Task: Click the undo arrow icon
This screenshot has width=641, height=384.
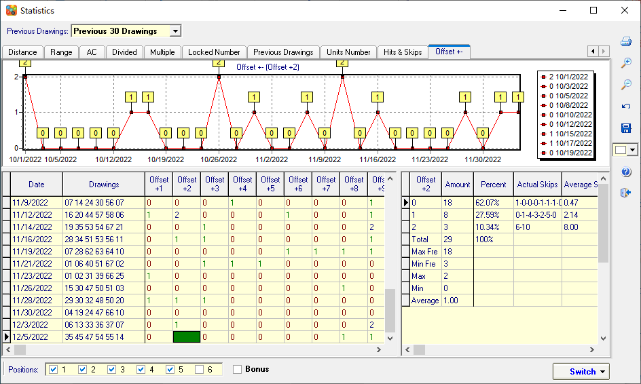Action: [626, 107]
